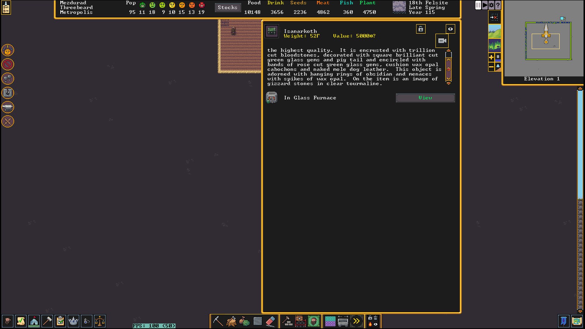Image resolution: width=585 pixels, height=329 pixels.
Task: Toggle item visibility eye icon
Action: 450,29
